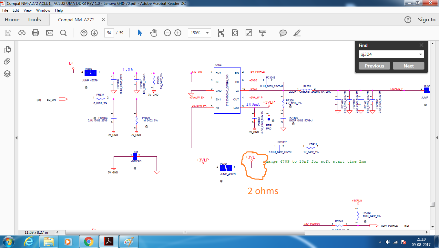Switch to the Tools tab
This screenshot has height=248, width=439.
(34, 20)
